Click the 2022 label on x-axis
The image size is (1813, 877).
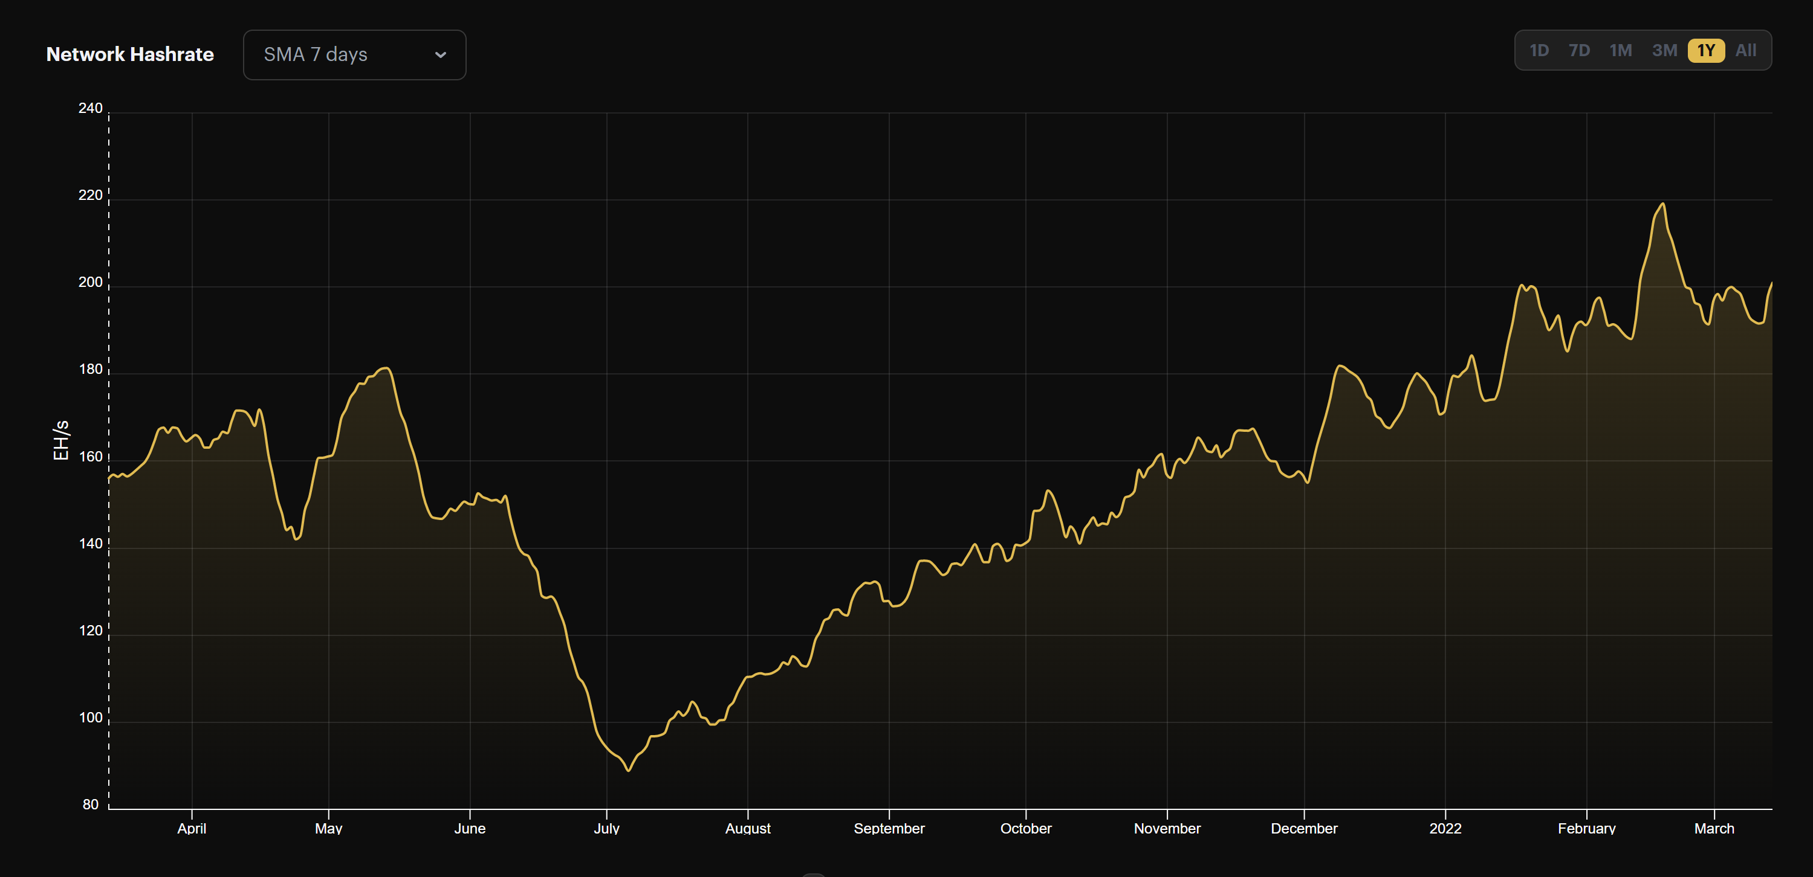click(x=1445, y=829)
